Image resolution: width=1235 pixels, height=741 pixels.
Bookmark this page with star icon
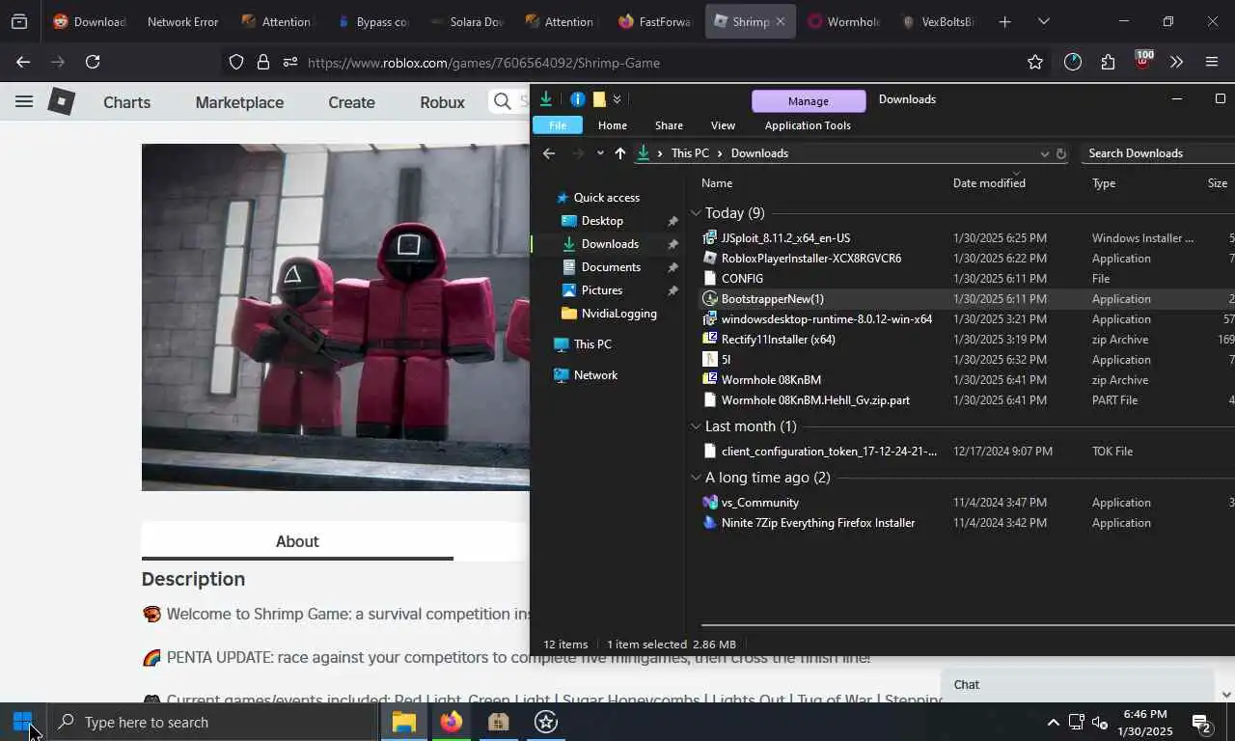point(1035,62)
